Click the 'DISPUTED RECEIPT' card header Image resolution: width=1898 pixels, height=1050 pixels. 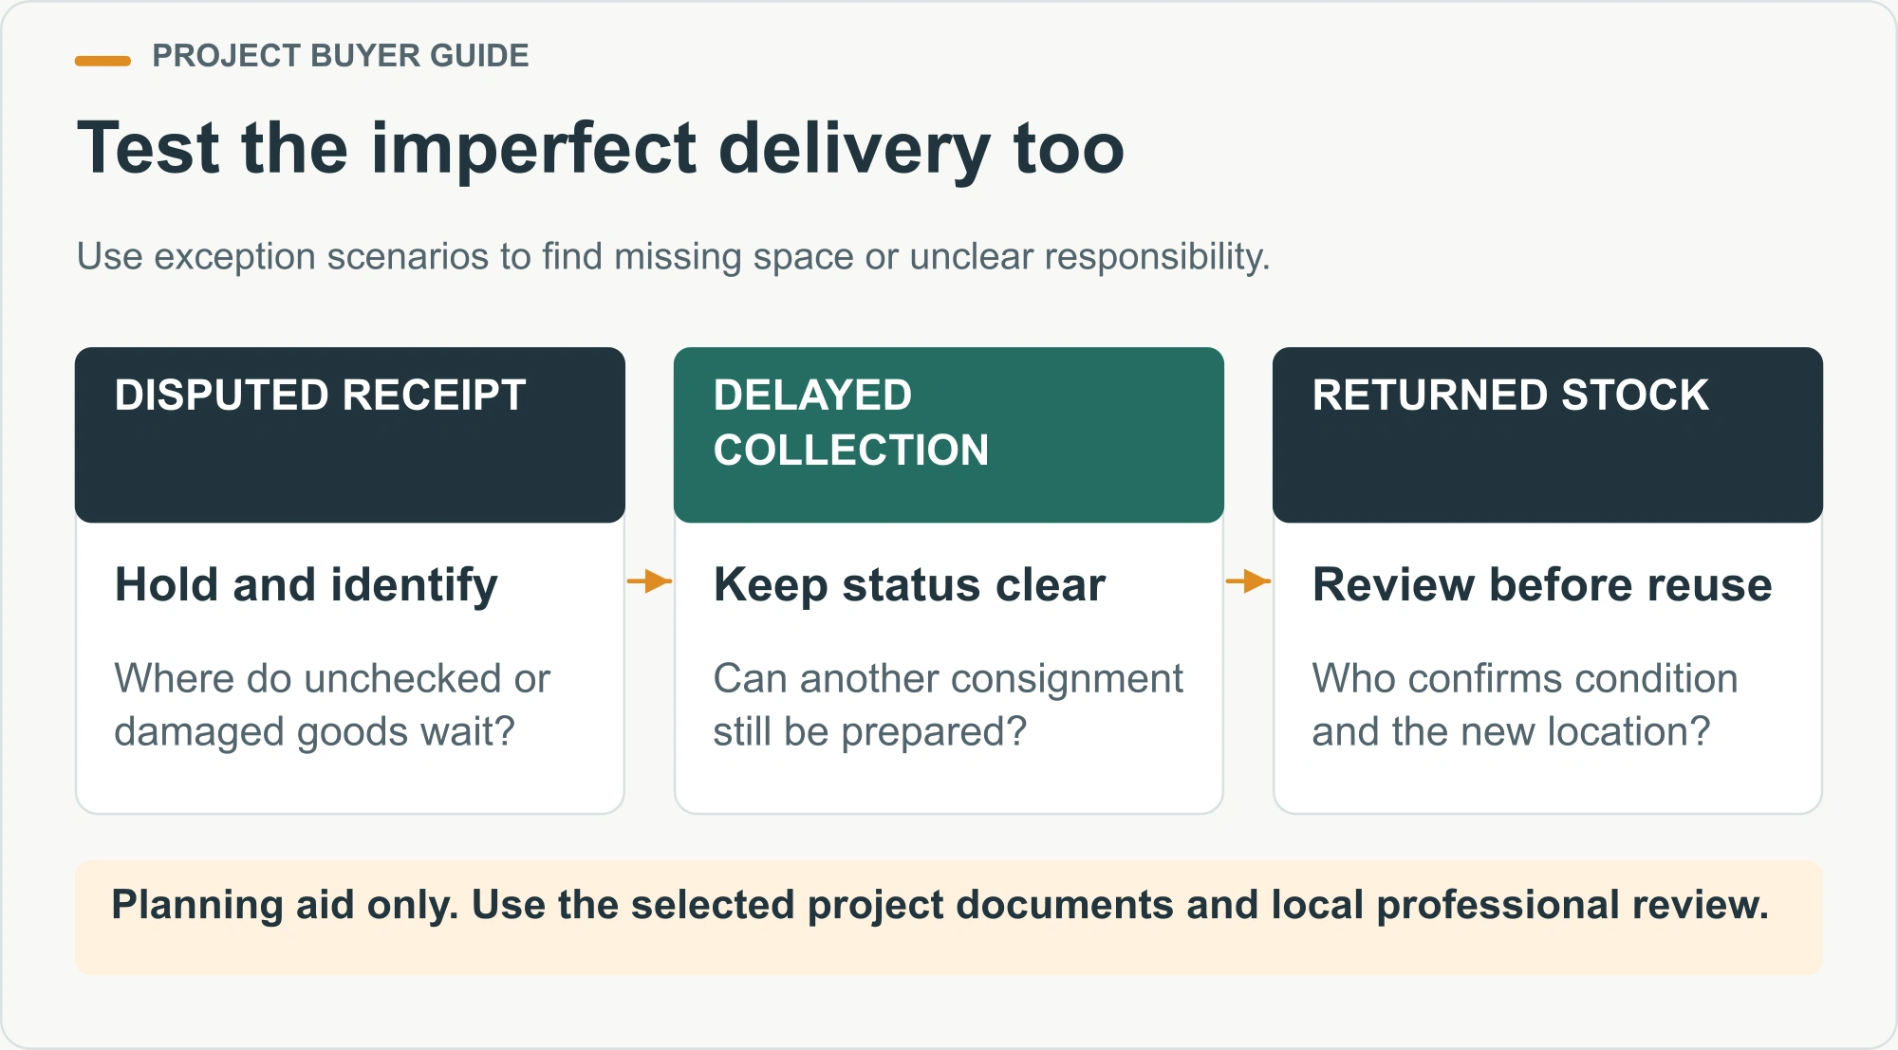point(350,434)
